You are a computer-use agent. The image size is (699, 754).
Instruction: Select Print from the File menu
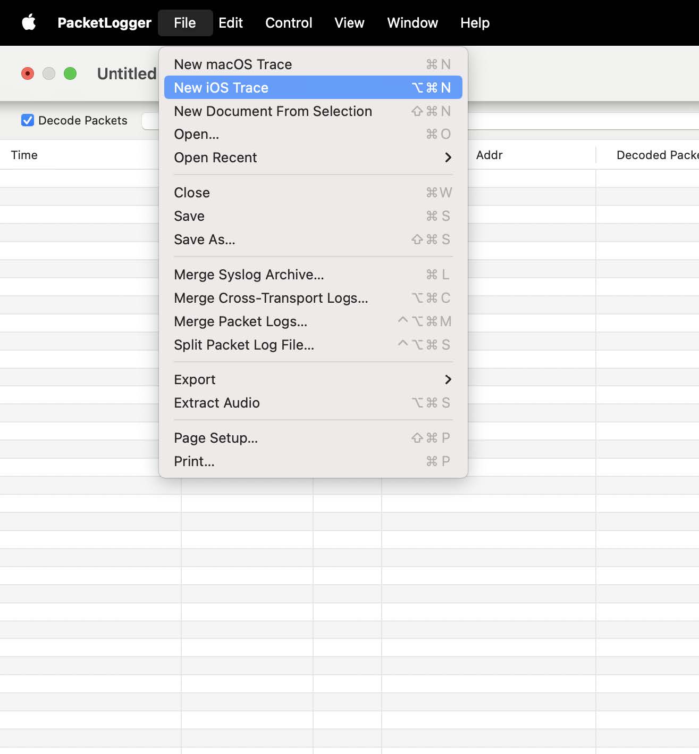pos(193,461)
